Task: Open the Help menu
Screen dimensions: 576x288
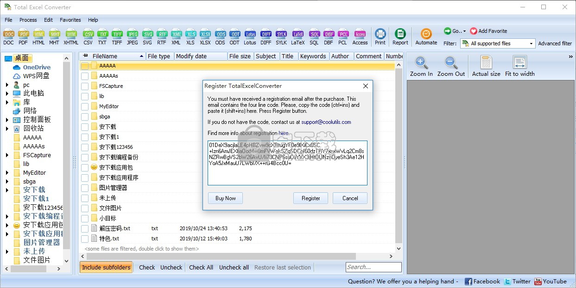Action: pos(93,20)
